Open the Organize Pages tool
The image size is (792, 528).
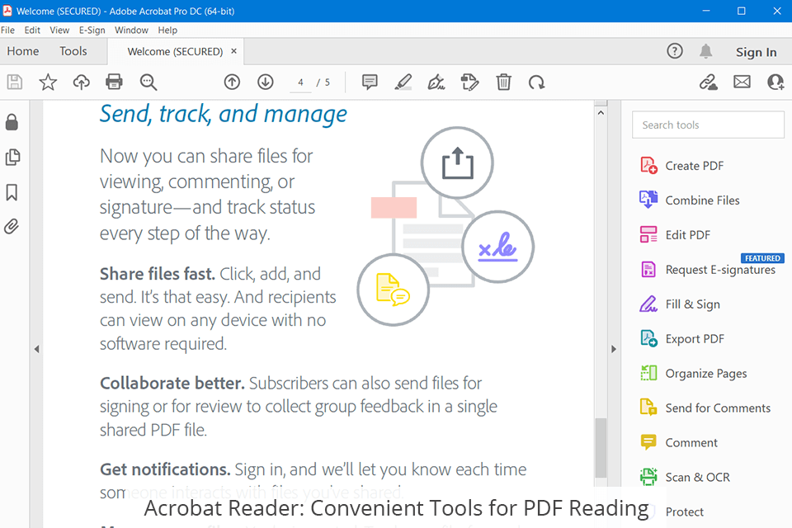click(x=693, y=374)
